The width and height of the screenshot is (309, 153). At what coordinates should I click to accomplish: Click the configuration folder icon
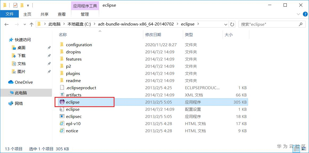coord(62,45)
